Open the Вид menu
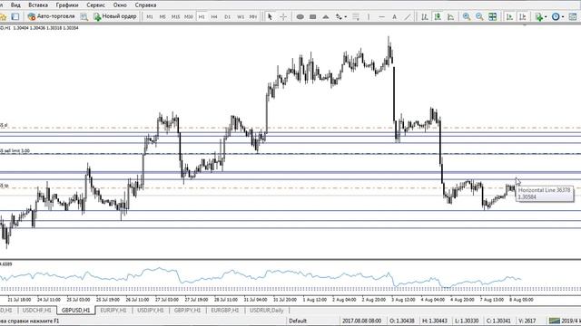Viewport: 581px width, 326px height. 15,5
